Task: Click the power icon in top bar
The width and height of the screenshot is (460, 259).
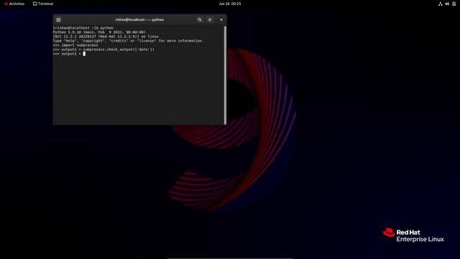Action: tap(454, 4)
